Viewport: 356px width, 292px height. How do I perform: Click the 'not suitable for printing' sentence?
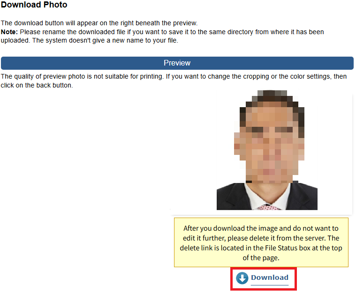coord(82,77)
